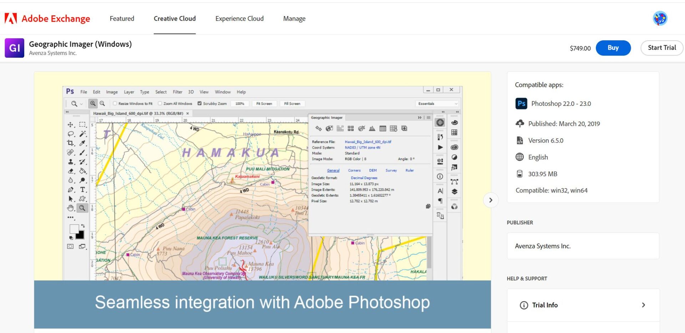Open the Geographic Imager panel menu

pos(428,117)
